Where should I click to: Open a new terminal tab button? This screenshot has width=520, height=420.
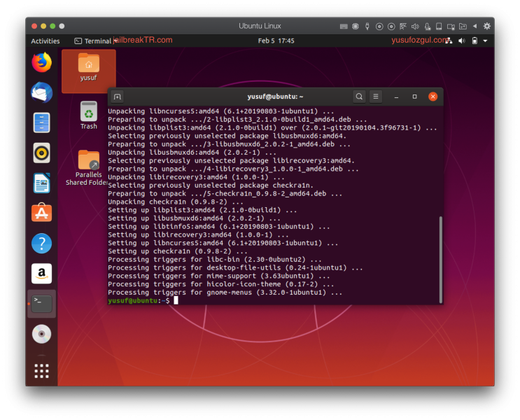tap(118, 97)
